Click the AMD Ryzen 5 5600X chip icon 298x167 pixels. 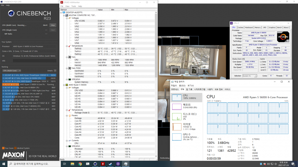[67, 85]
